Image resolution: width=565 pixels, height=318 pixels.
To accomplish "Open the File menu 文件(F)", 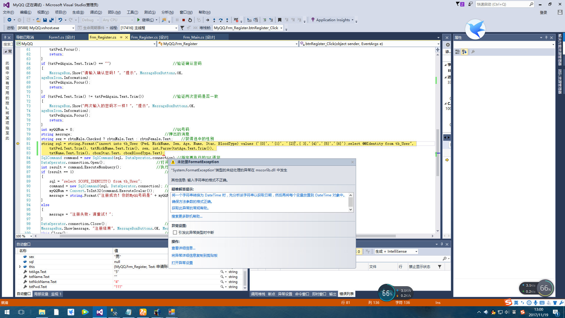I will pyautogui.click(x=9, y=12).
